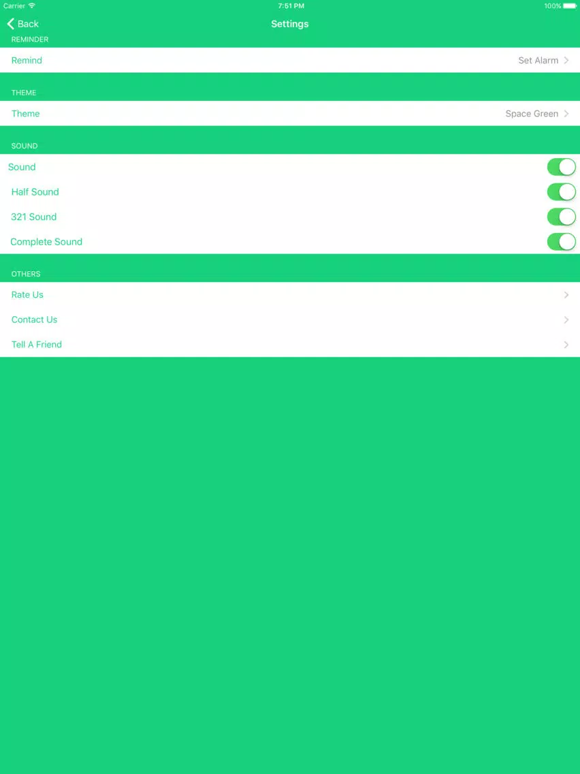The height and width of the screenshot is (774, 580).
Task: Choose the Space Green theme value
Action: tap(532, 114)
